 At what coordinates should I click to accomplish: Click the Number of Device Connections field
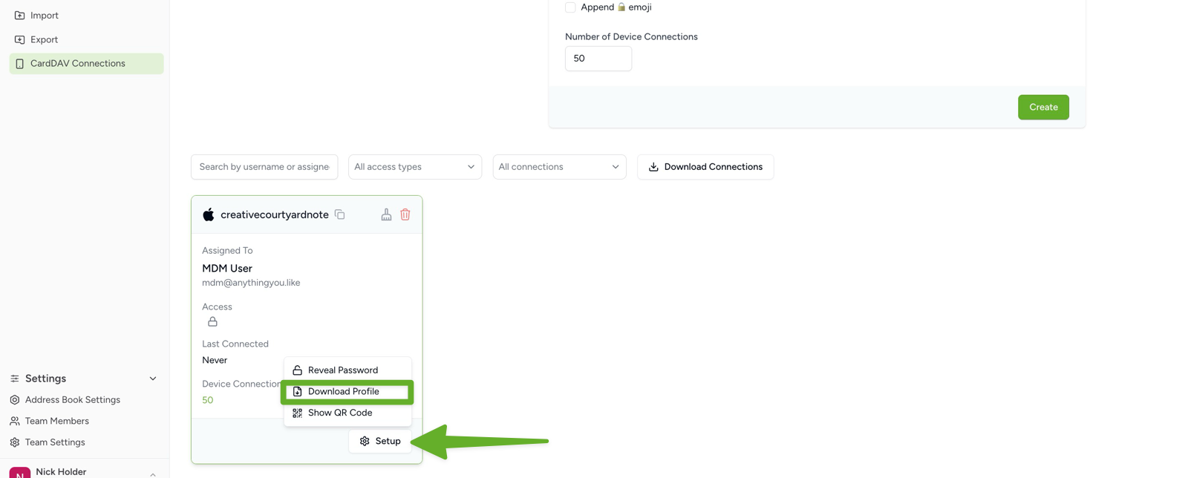coord(598,59)
